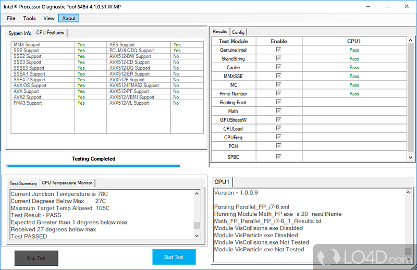The width and height of the screenshot is (417, 270).
Task: Toggle the Genuine Intel enable checkbox
Action: (278, 50)
